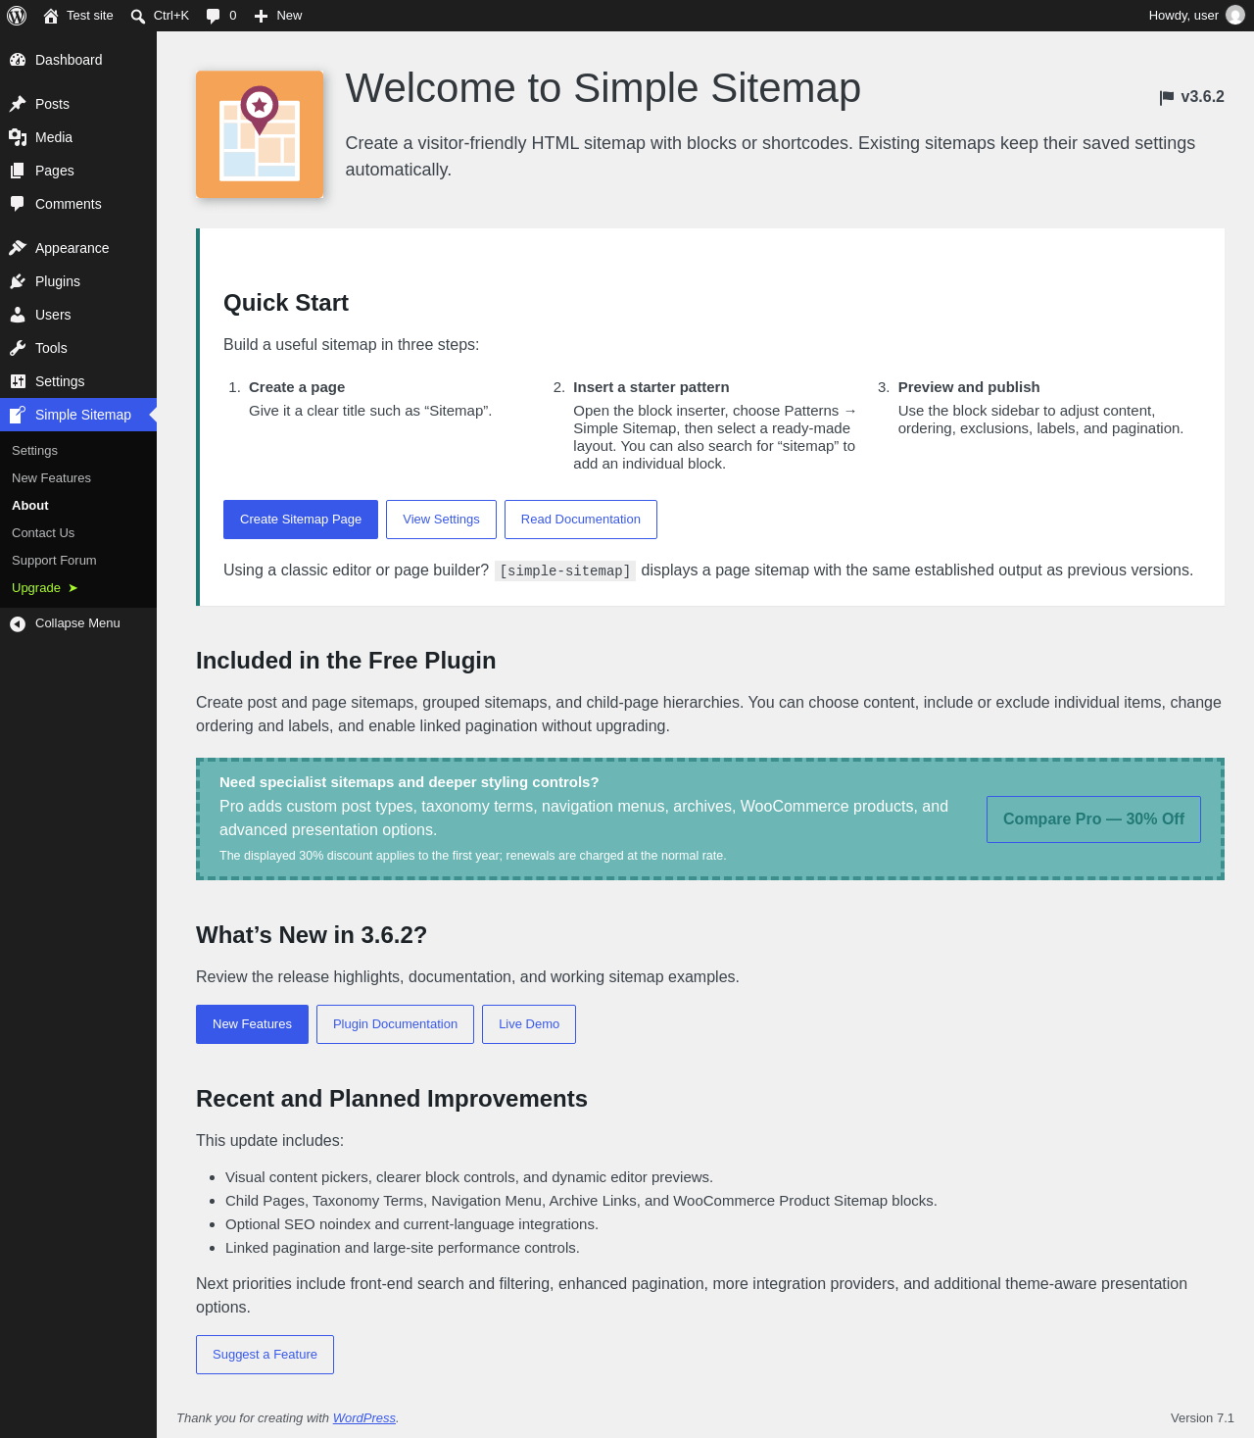
Task: Click the Plugins plug icon
Action: 18,281
